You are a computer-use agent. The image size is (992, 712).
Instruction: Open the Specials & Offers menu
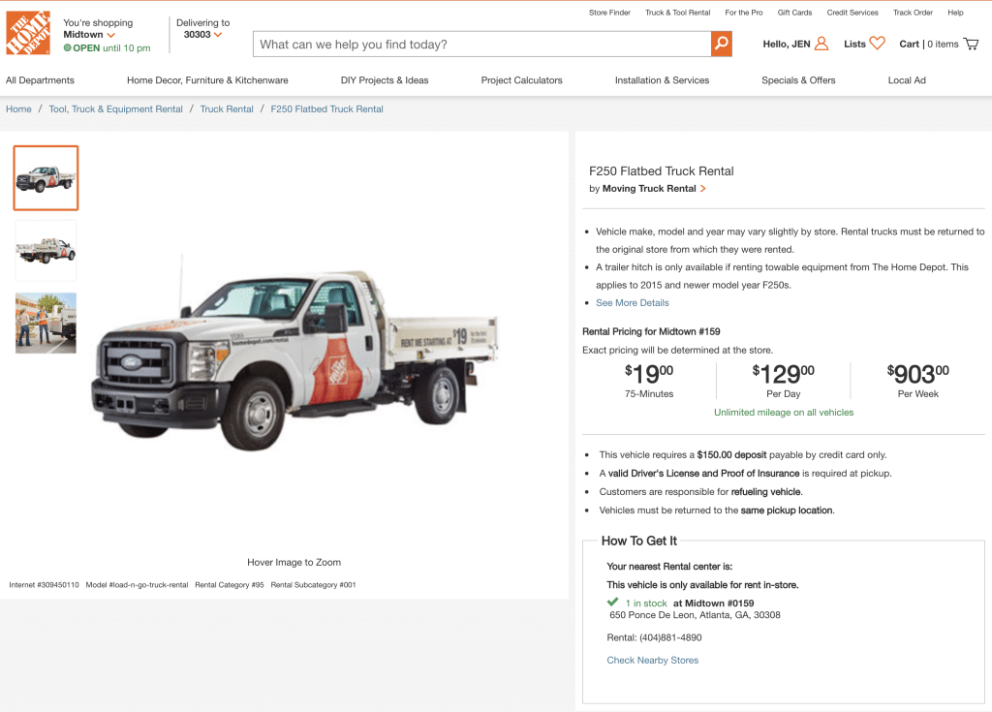point(798,80)
